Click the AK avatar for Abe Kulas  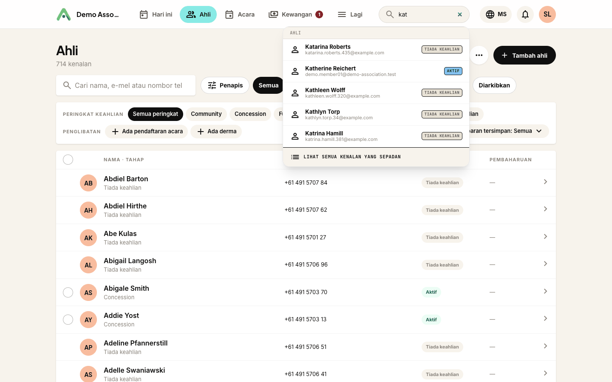coord(88,238)
